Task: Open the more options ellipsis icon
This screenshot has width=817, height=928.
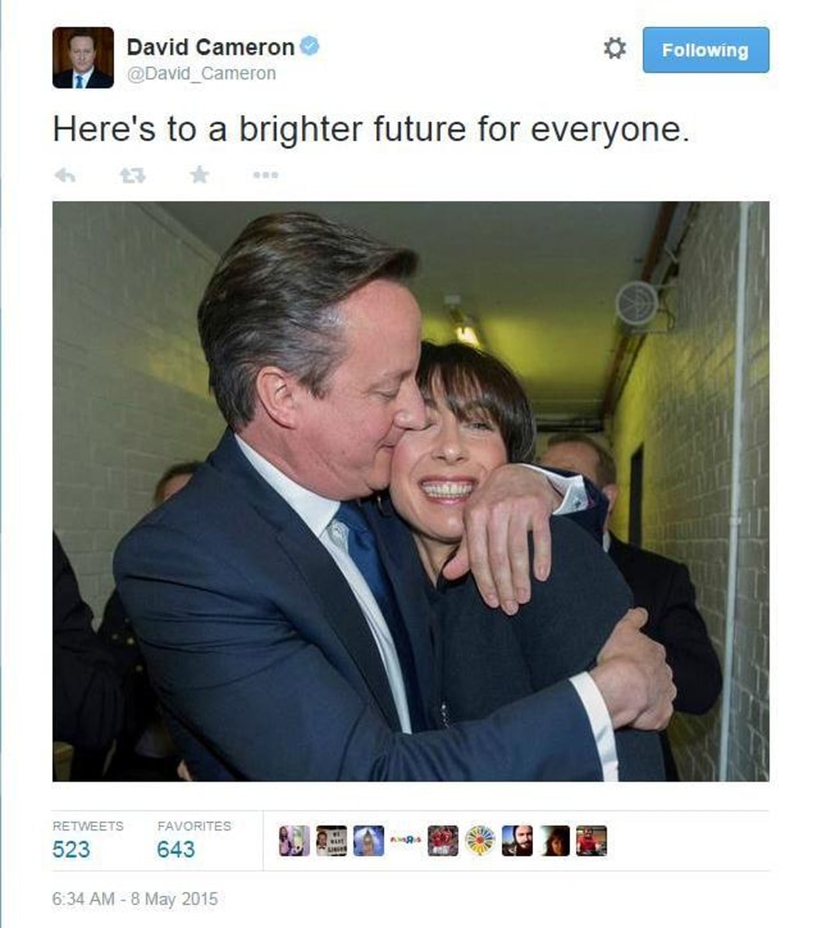Action: [265, 176]
